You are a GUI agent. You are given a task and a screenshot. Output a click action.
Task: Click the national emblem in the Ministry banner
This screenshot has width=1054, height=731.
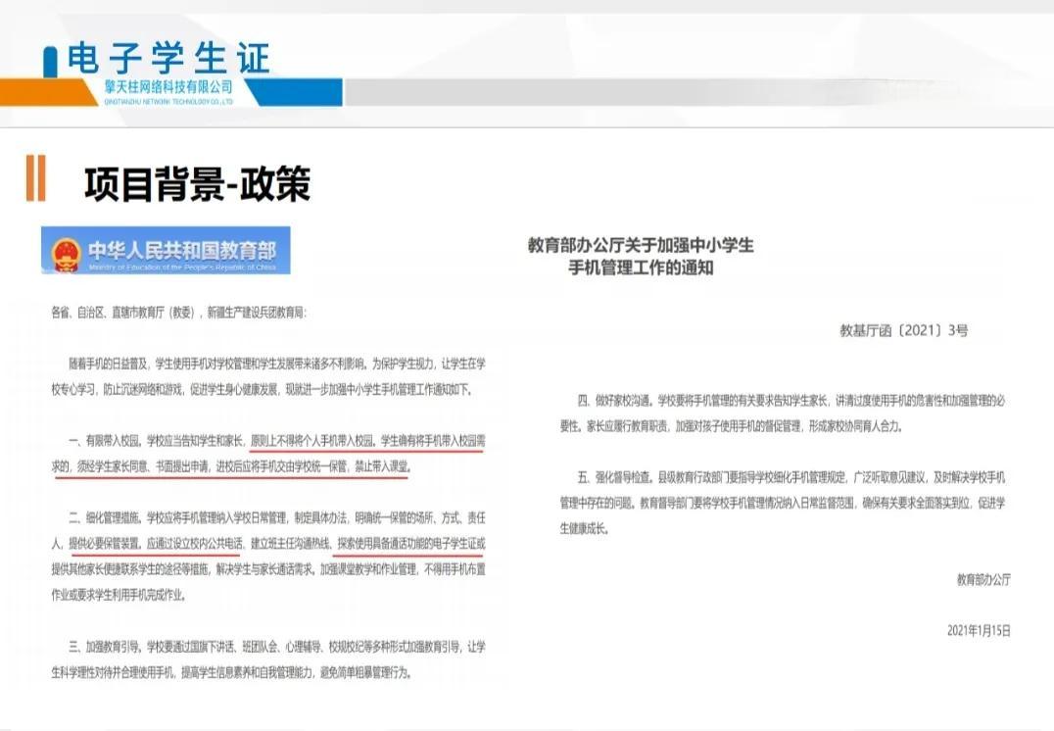(x=68, y=253)
